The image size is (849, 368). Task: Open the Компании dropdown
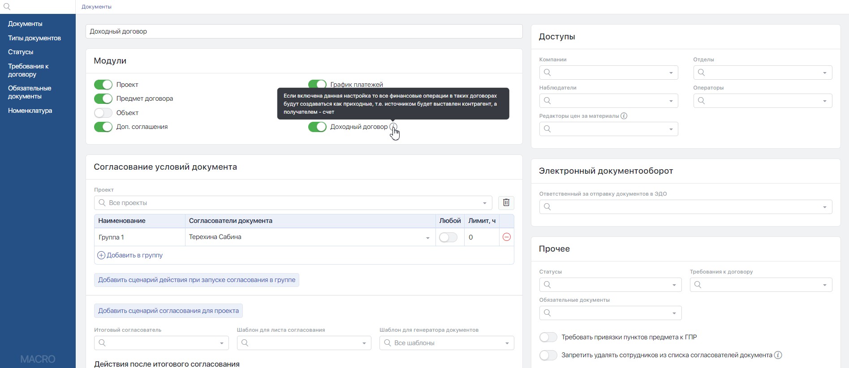608,73
